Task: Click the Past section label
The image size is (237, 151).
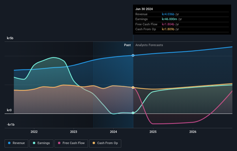Action: click(127, 45)
